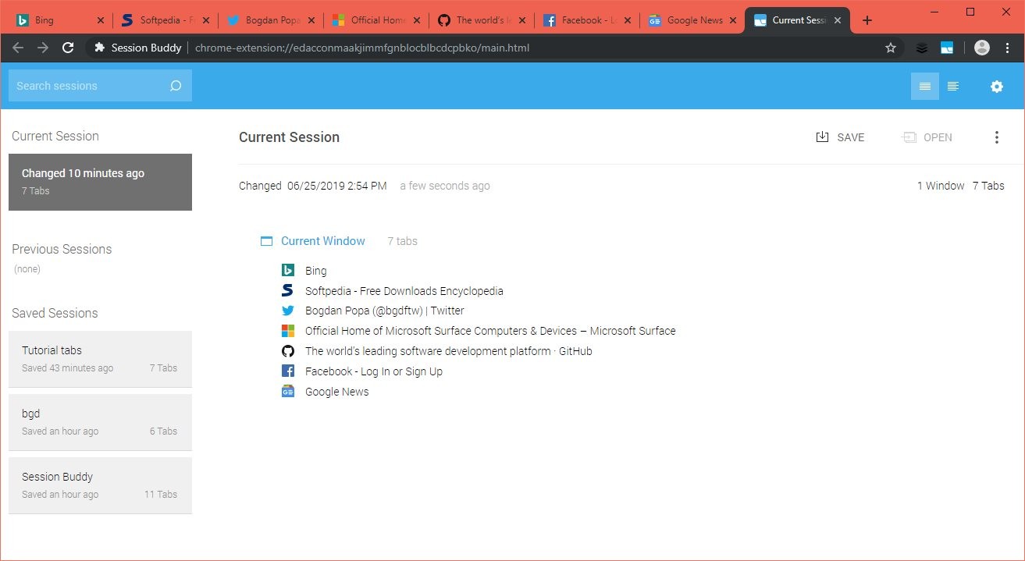Click the layered stack extension icon
Viewport: 1025px width, 561px height.
pos(922,48)
